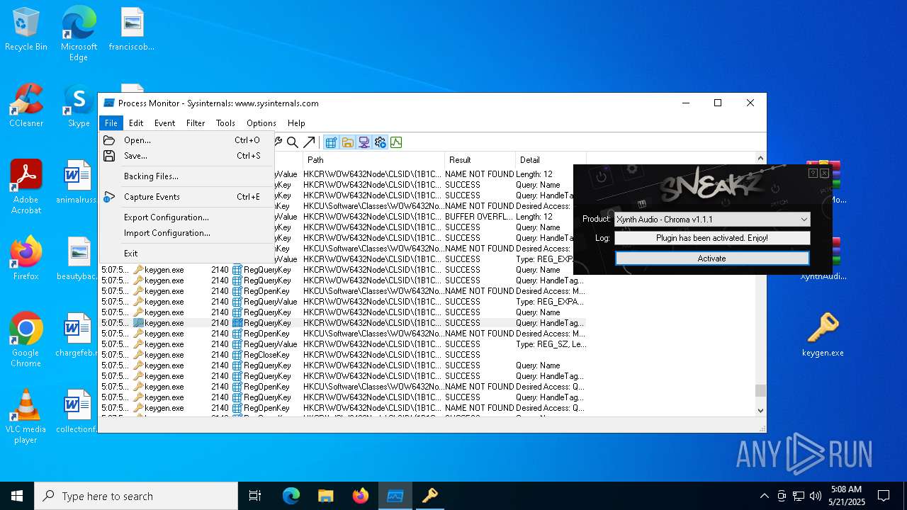Image resolution: width=907 pixels, height=510 pixels.
Task: Click the scroll up arrow in event list
Action: pyautogui.click(x=760, y=159)
